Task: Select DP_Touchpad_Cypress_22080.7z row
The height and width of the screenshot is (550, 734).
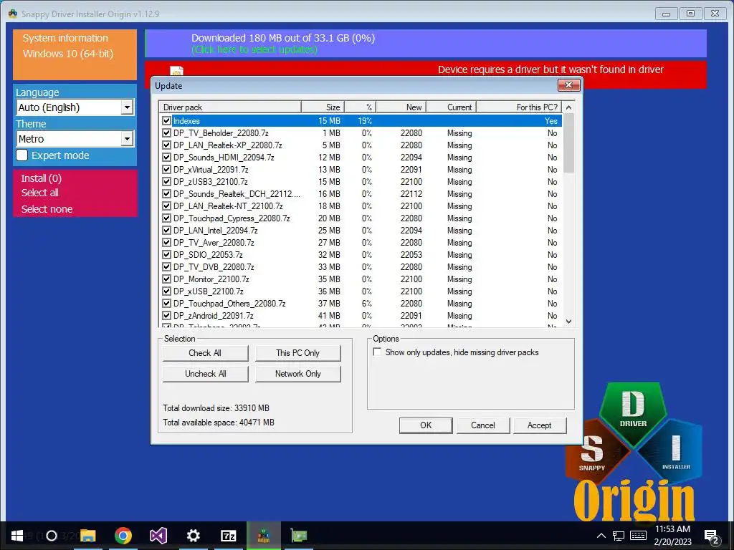Action: pyautogui.click(x=361, y=218)
